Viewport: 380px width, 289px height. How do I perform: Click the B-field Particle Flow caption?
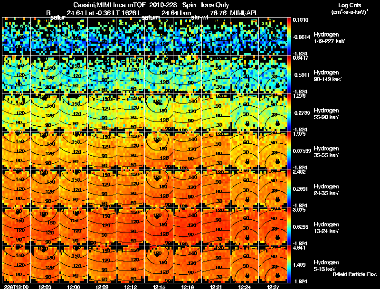pyautogui.click(x=355, y=274)
